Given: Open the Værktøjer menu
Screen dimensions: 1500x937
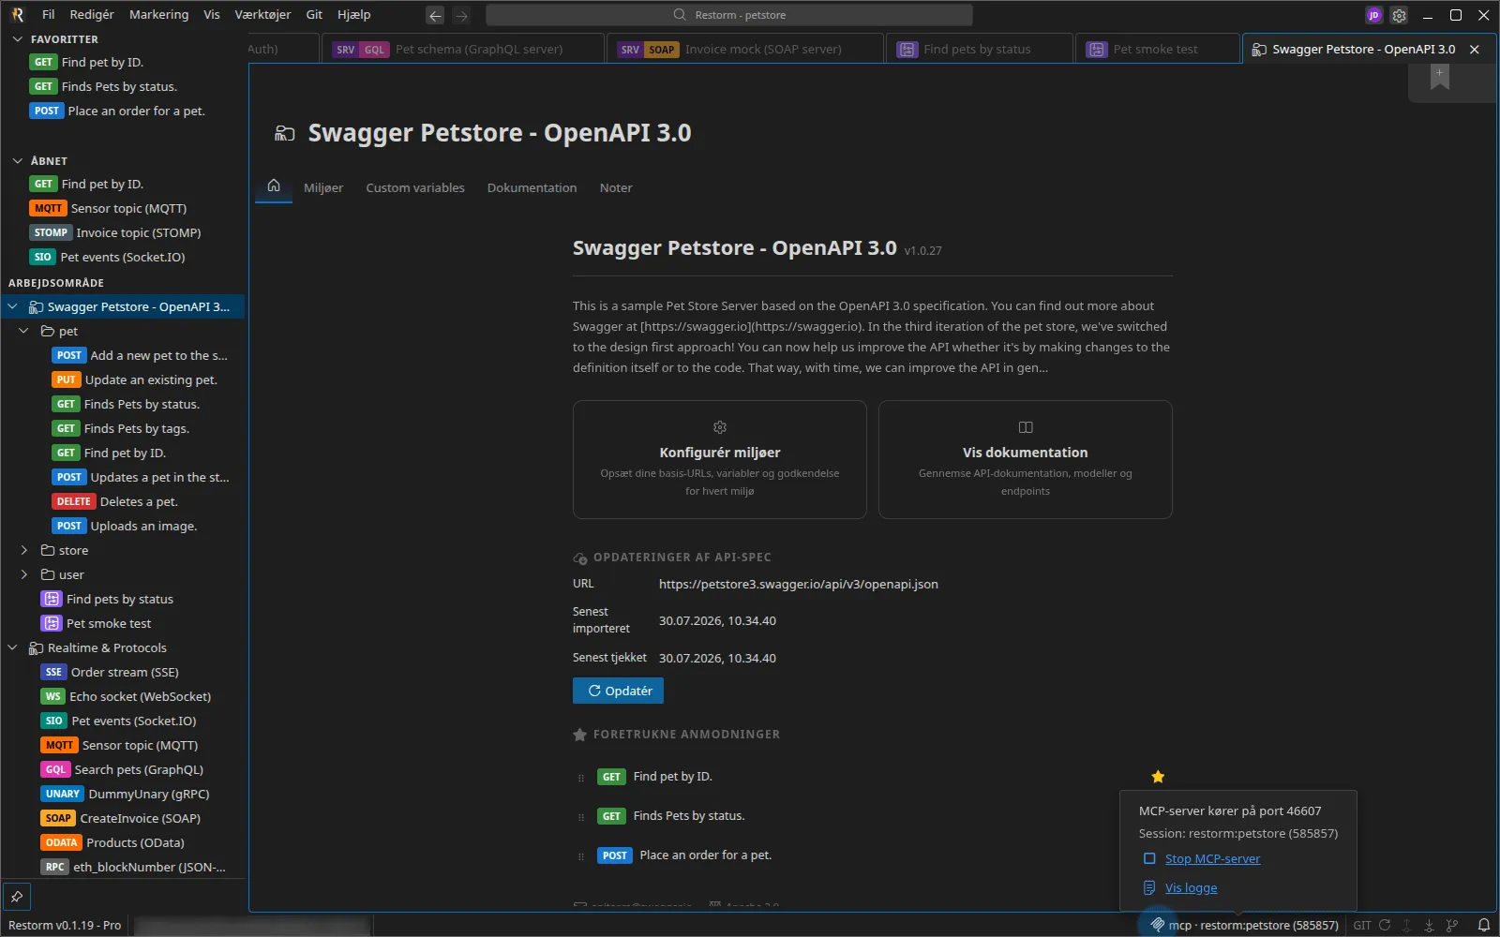Looking at the screenshot, I should click(x=262, y=15).
